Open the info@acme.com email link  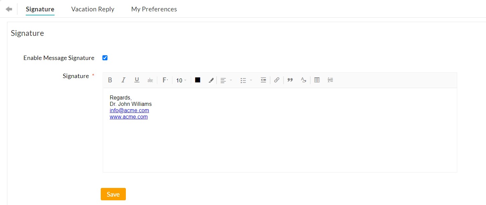[129, 110]
